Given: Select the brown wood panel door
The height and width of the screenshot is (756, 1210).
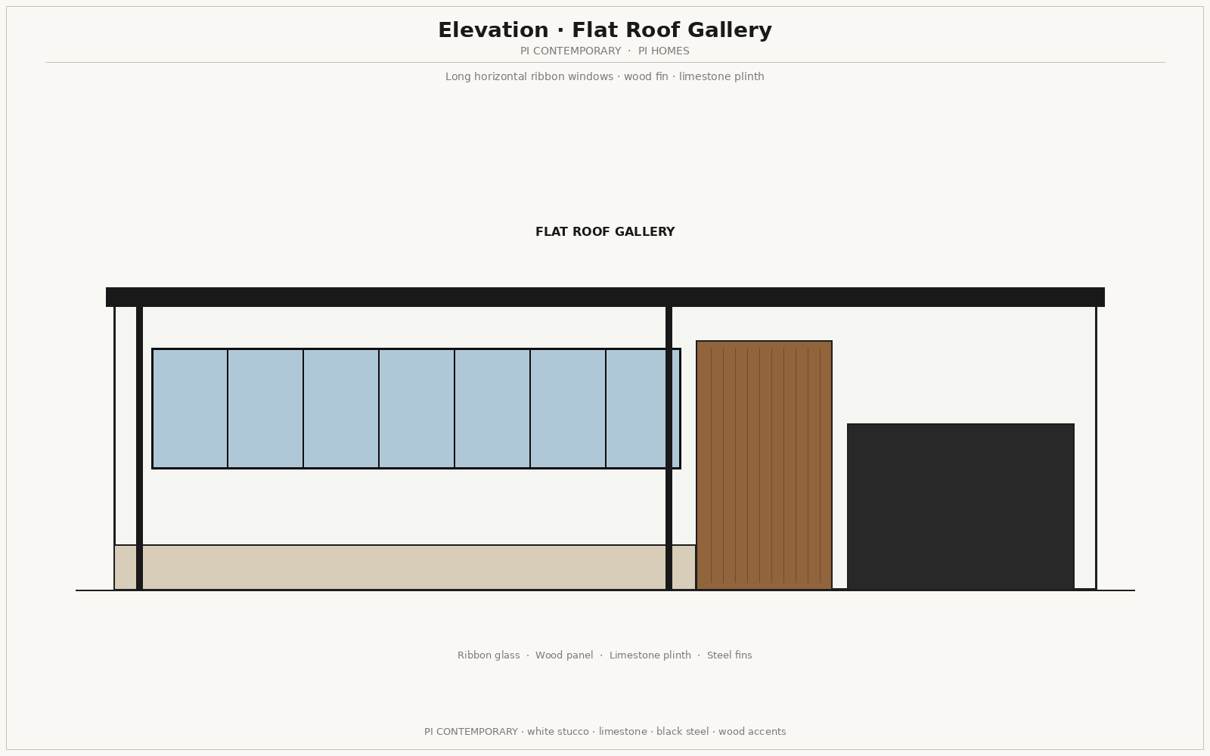Looking at the screenshot, I should pos(764,465).
